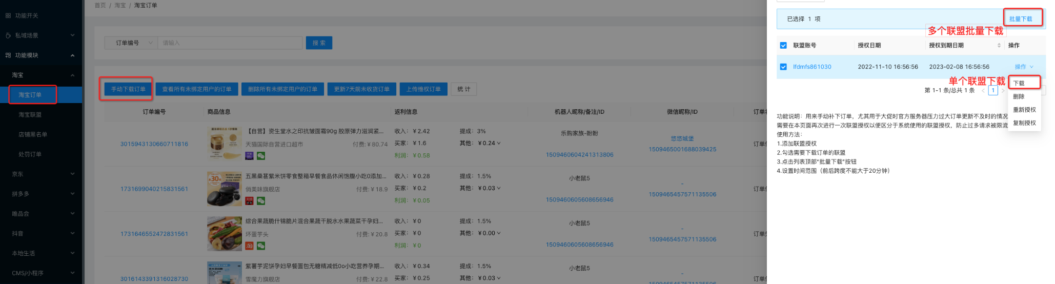Click the red Tmall badge icon under 俏美味旗舰店
1055x284 pixels.
click(x=250, y=201)
